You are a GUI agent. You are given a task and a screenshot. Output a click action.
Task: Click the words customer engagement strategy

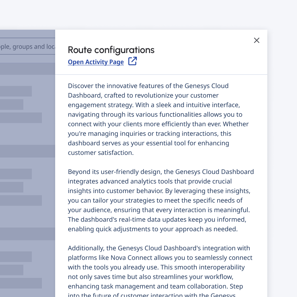click(101, 105)
